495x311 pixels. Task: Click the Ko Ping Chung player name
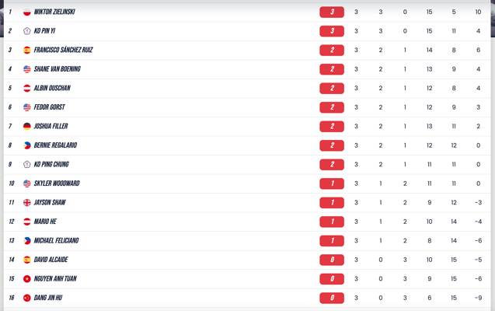tap(51, 165)
